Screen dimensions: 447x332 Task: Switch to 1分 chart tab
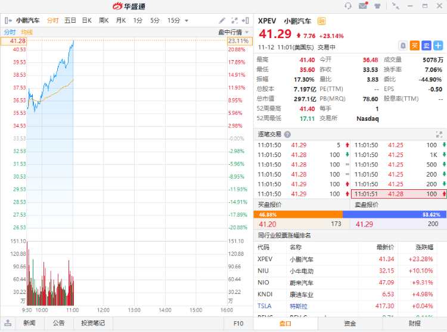point(138,20)
